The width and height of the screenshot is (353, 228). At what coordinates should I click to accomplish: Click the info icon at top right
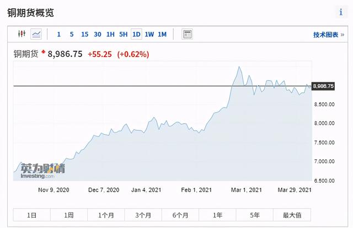(341, 12)
